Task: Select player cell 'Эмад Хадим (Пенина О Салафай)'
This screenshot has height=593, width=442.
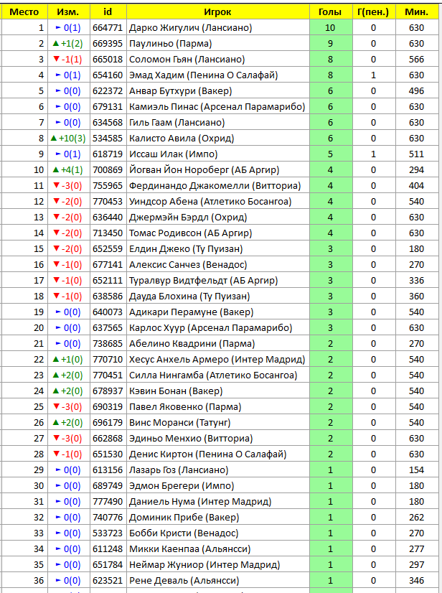Action: point(218,75)
